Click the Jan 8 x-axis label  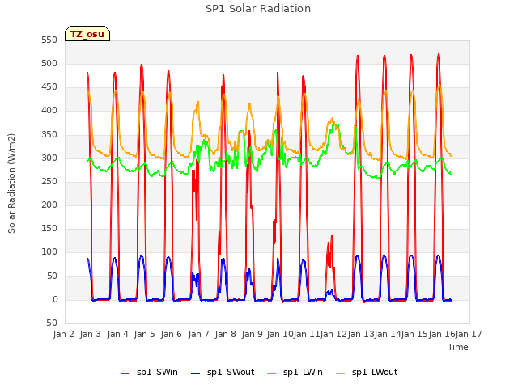click(226, 334)
